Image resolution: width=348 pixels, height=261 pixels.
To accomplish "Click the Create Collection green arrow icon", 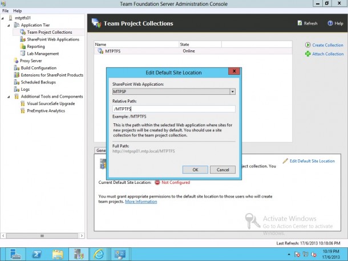I will [308, 45].
